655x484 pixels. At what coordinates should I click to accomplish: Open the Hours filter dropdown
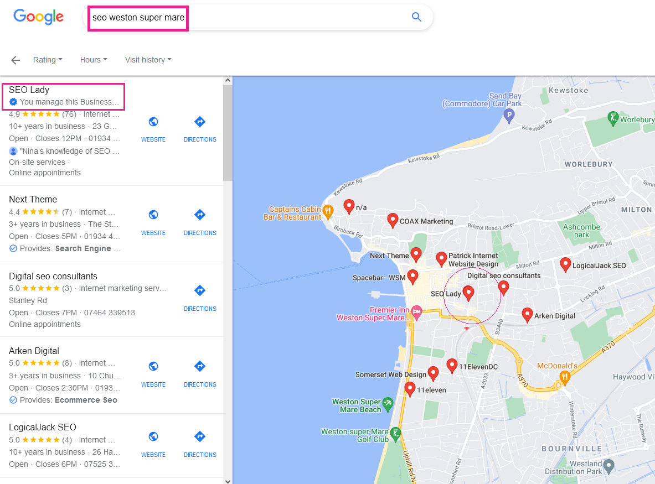coord(94,60)
